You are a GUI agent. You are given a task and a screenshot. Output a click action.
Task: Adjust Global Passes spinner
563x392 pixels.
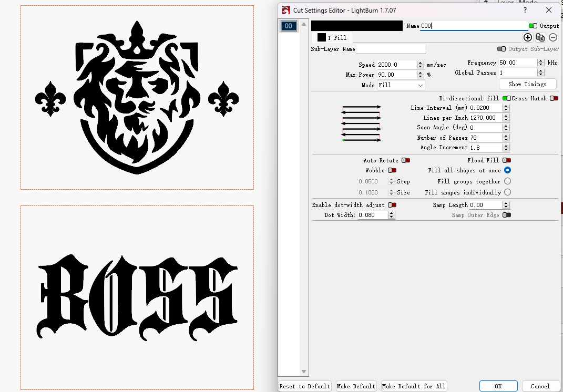(541, 73)
